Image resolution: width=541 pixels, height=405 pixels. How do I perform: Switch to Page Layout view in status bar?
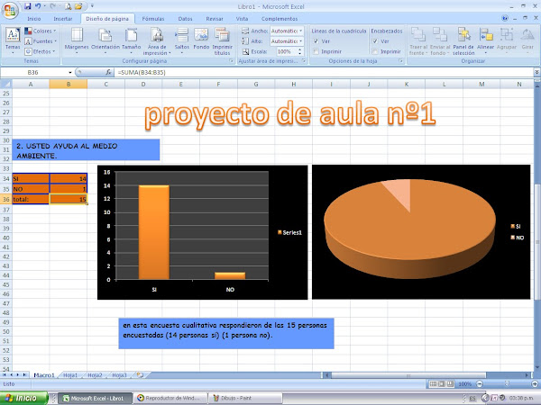pyautogui.click(x=441, y=384)
